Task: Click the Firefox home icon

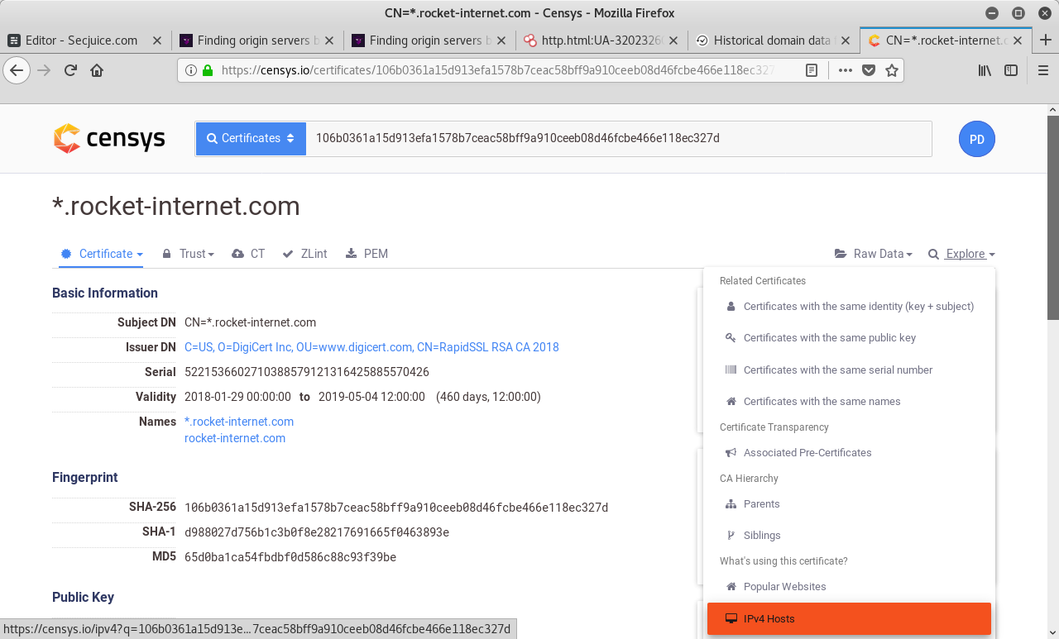Action: (x=97, y=70)
